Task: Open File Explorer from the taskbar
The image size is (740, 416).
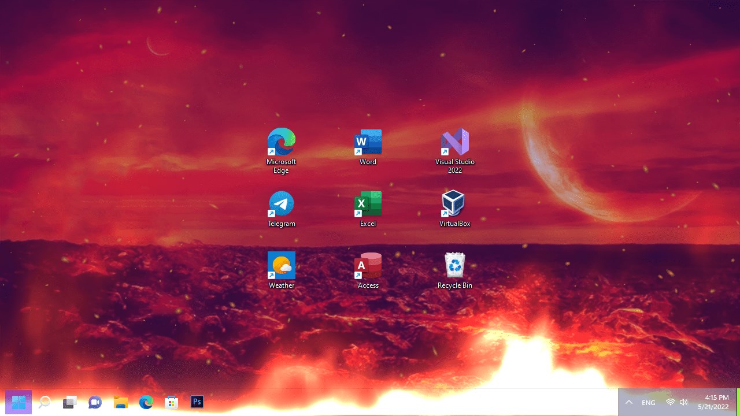Action: (121, 402)
